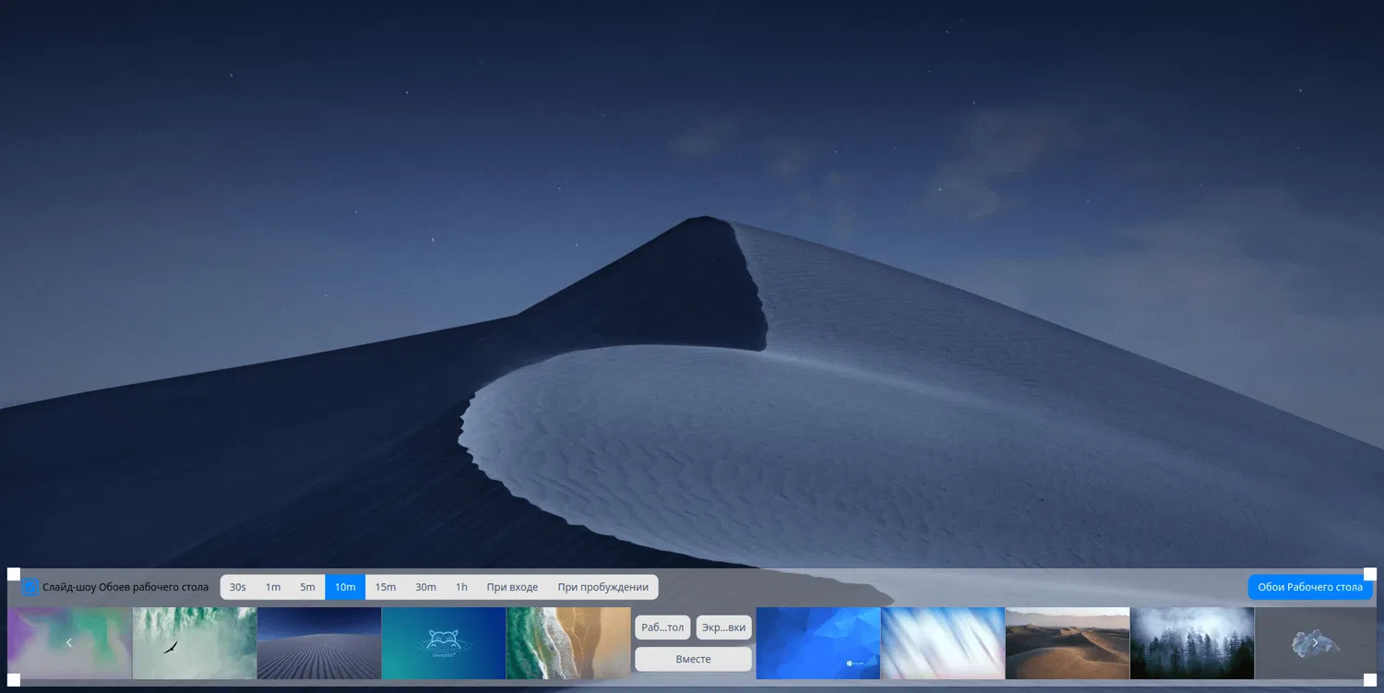Switch slideshow interval to 15m
Viewport: 1384px width, 693px height.
pyautogui.click(x=386, y=587)
